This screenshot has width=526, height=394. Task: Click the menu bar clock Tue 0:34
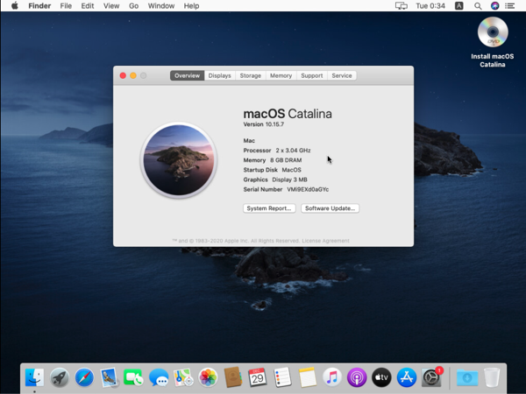[430, 6]
